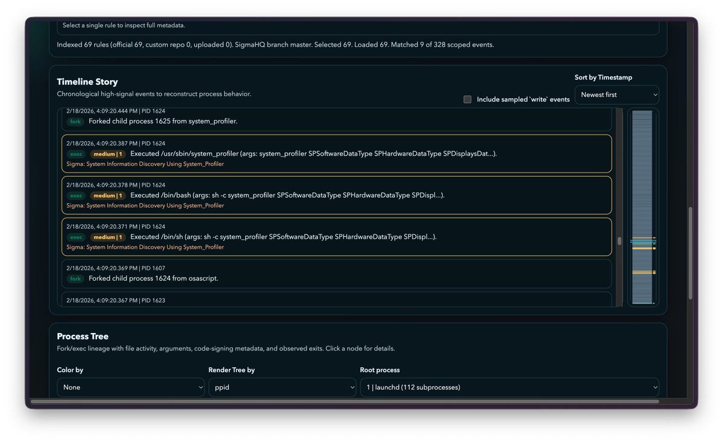The height and width of the screenshot is (442, 723).
Task: Click Sigma rule label under /bin/bash event
Action: click(145, 205)
